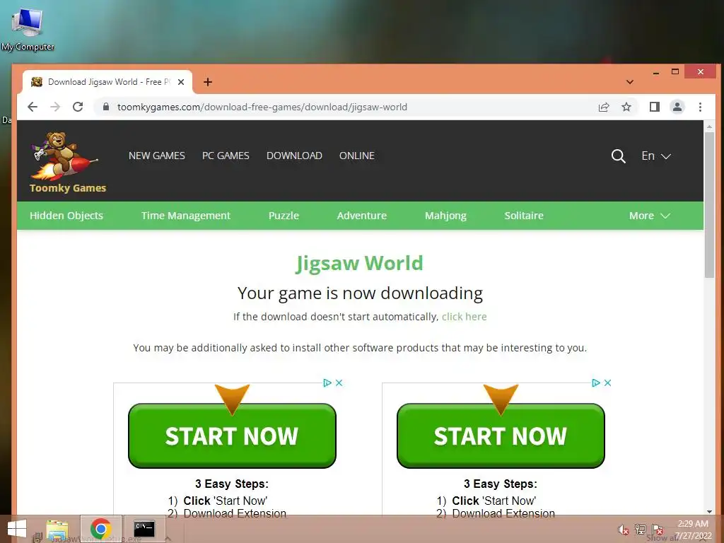Maximize the Chrome window
The height and width of the screenshot is (543, 724).
click(675, 71)
